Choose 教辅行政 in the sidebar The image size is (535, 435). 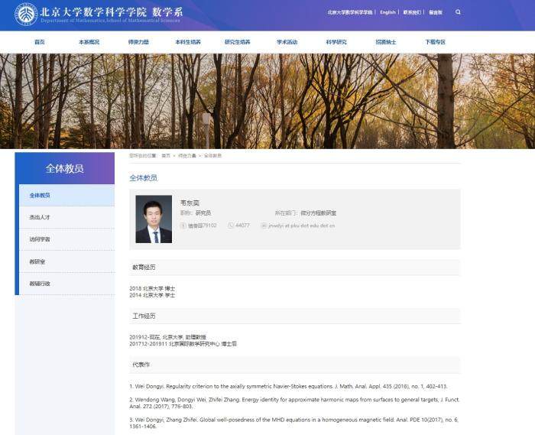pyautogui.click(x=40, y=284)
